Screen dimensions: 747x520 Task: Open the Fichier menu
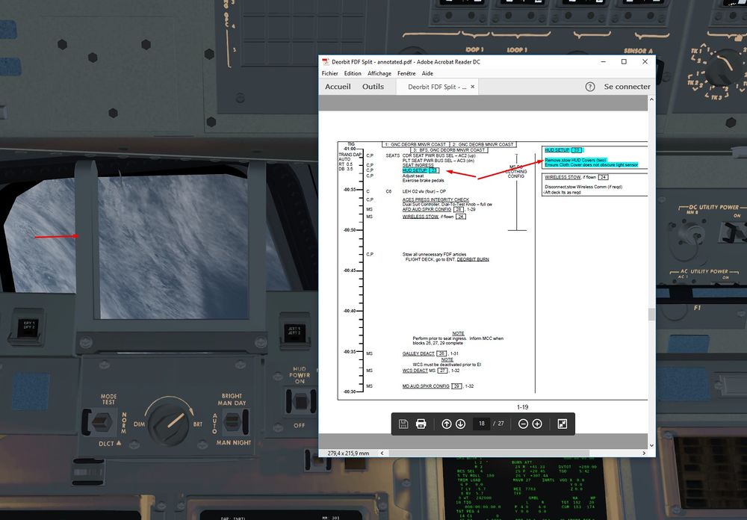point(329,73)
